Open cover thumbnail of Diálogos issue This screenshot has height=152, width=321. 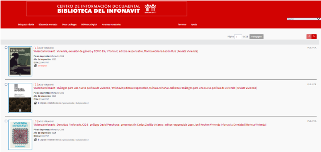[20, 98]
